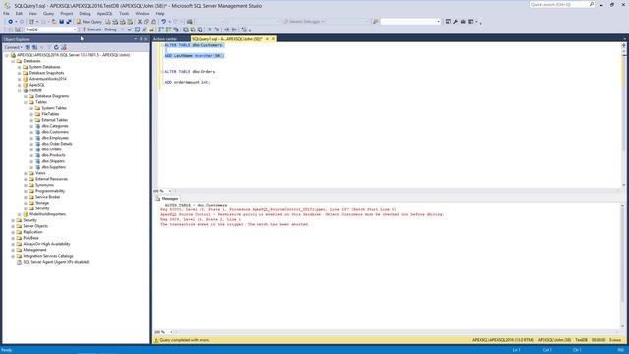Select the dbo.Suppliers table
This screenshot has height=354, width=629.
pyautogui.click(x=54, y=167)
